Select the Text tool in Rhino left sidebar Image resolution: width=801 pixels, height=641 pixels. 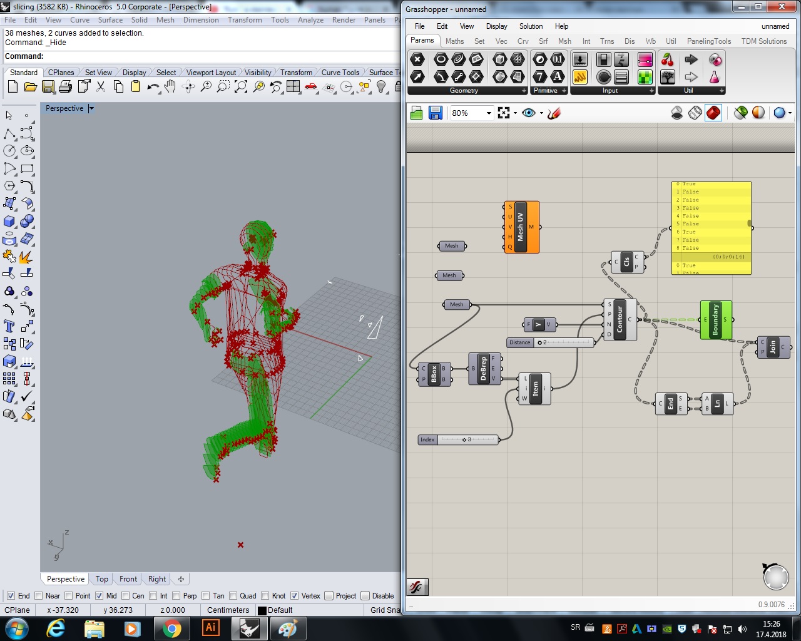pyautogui.click(x=9, y=326)
